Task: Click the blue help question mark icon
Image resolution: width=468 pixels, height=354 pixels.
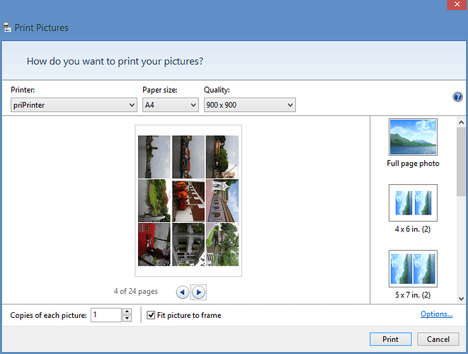Action: (457, 97)
